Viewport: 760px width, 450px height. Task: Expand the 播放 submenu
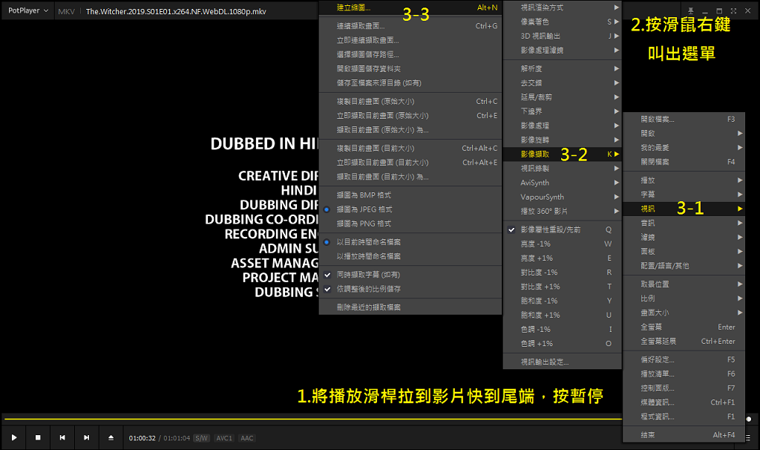coord(684,180)
